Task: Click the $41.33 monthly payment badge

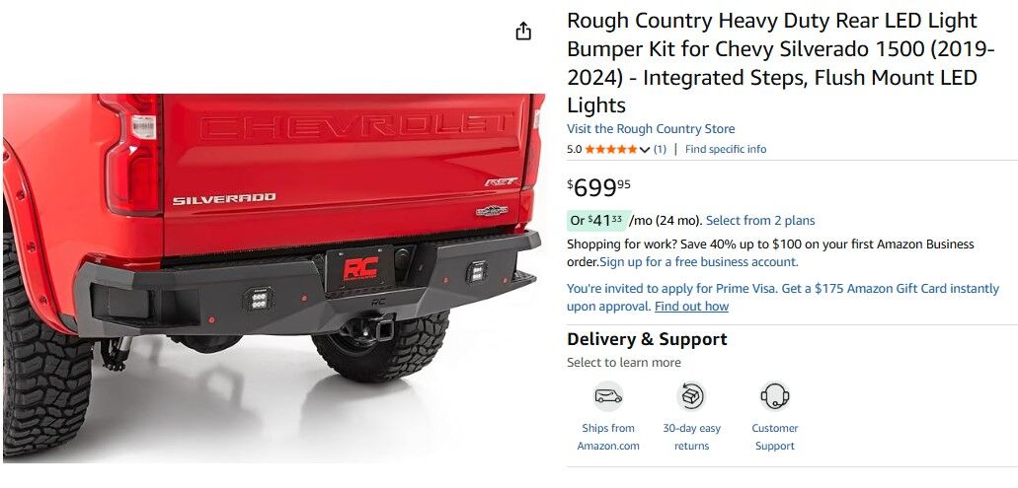Action: pos(596,221)
